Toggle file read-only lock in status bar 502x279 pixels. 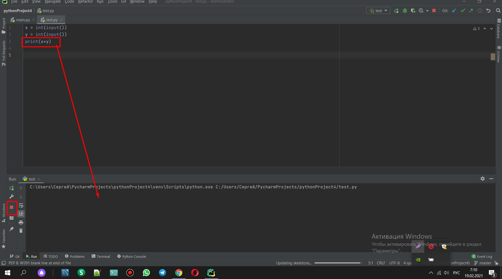click(x=497, y=263)
